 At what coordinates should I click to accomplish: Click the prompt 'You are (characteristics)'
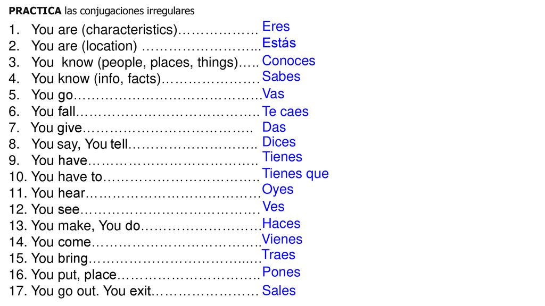[104, 30]
